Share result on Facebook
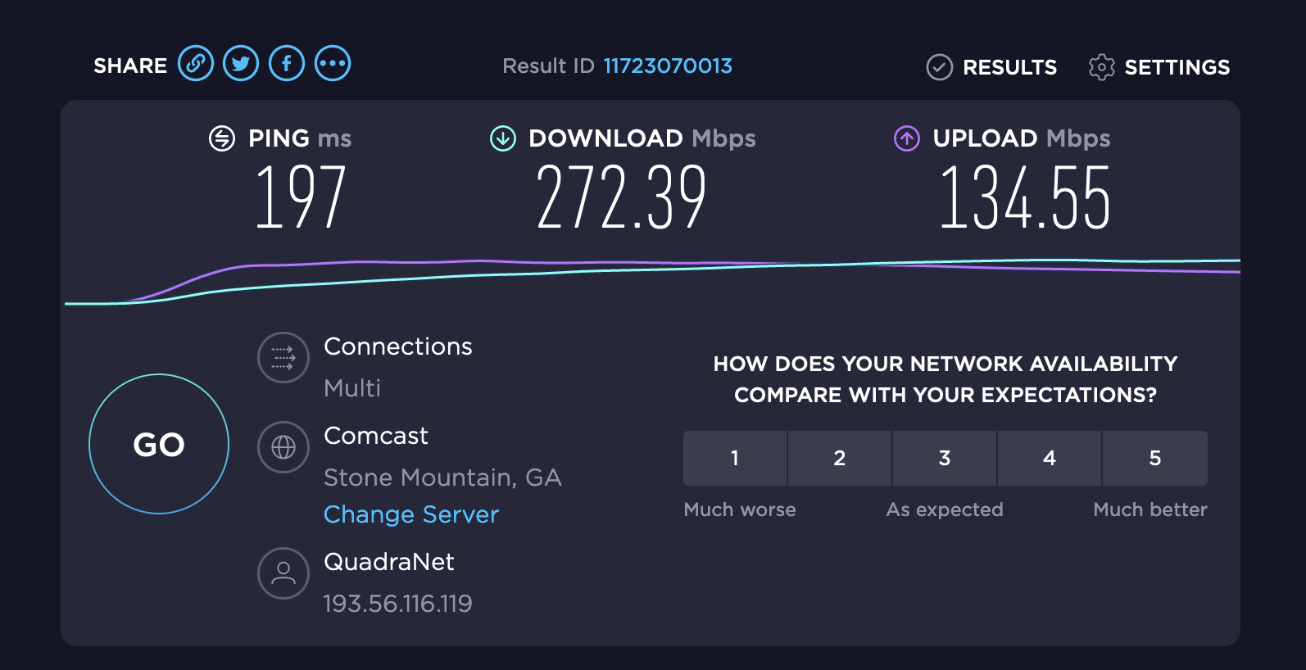1306x670 pixels. (287, 64)
